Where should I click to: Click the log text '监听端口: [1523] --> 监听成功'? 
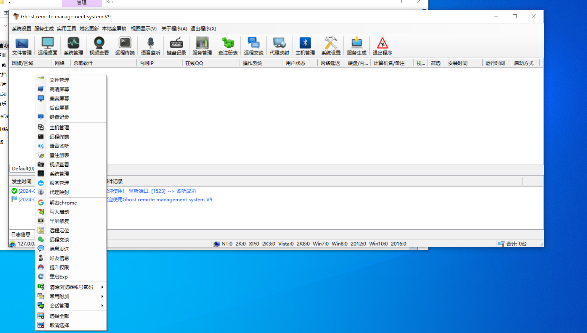pyautogui.click(x=162, y=191)
